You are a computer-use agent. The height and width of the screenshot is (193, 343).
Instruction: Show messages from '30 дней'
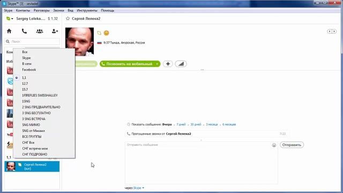(196, 124)
